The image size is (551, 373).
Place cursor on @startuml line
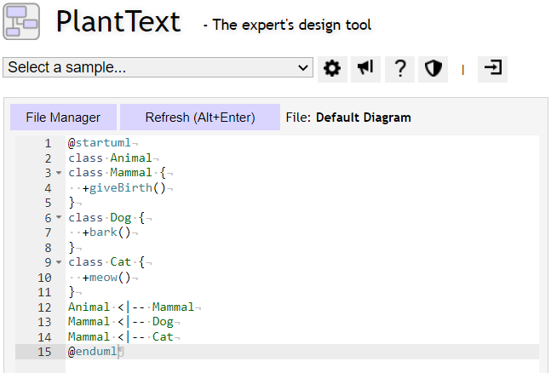click(100, 143)
